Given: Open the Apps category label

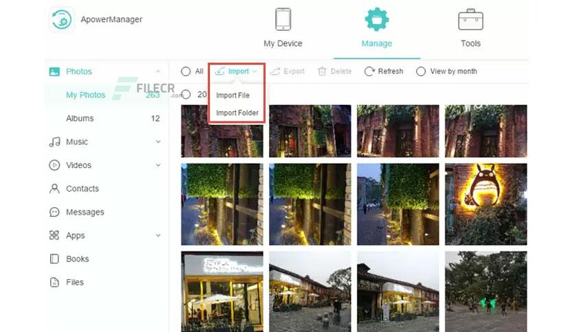Looking at the screenshot, I should (x=76, y=235).
